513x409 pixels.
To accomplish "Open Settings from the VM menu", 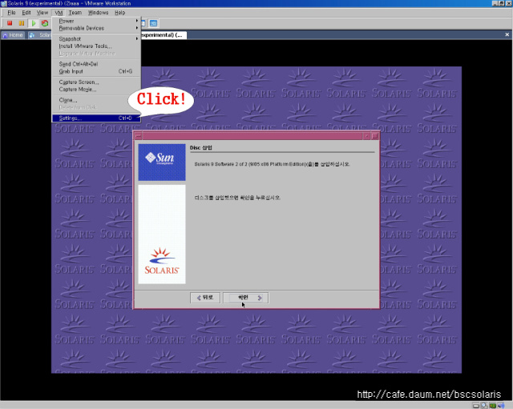I will 96,118.
